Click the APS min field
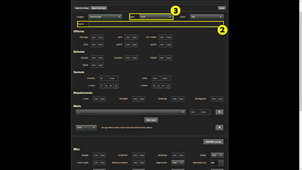302x170 pixels. [128, 37]
